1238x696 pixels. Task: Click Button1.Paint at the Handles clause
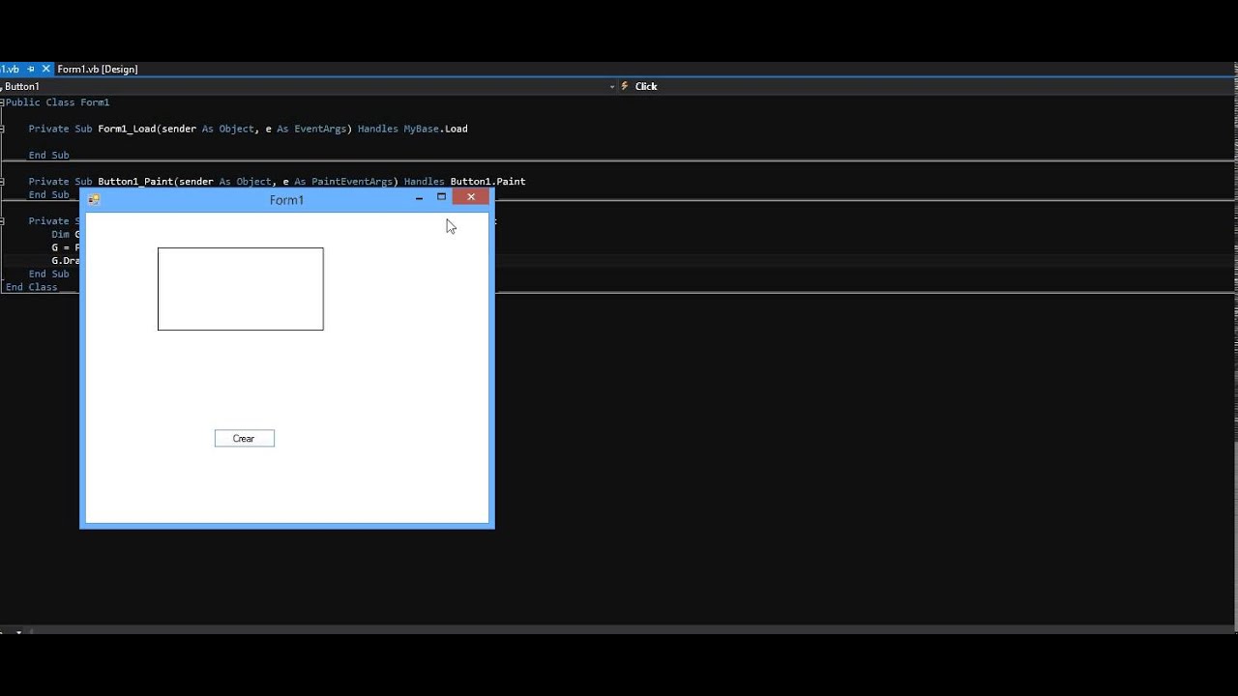click(x=487, y=182)
